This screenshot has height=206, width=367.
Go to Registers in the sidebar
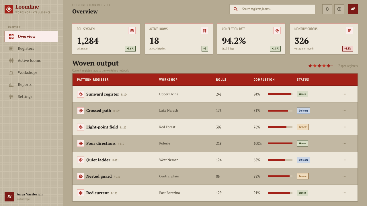tap(32, 48)
